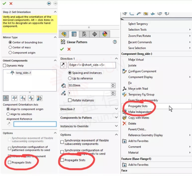
Task: Reverse Direction 1 arrow button
Action: (63, 65)
